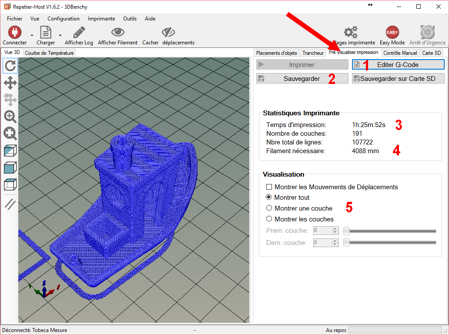Open the Imprimante menu
The width and height of the screenshot is (449, 335).
click(101, 19)
